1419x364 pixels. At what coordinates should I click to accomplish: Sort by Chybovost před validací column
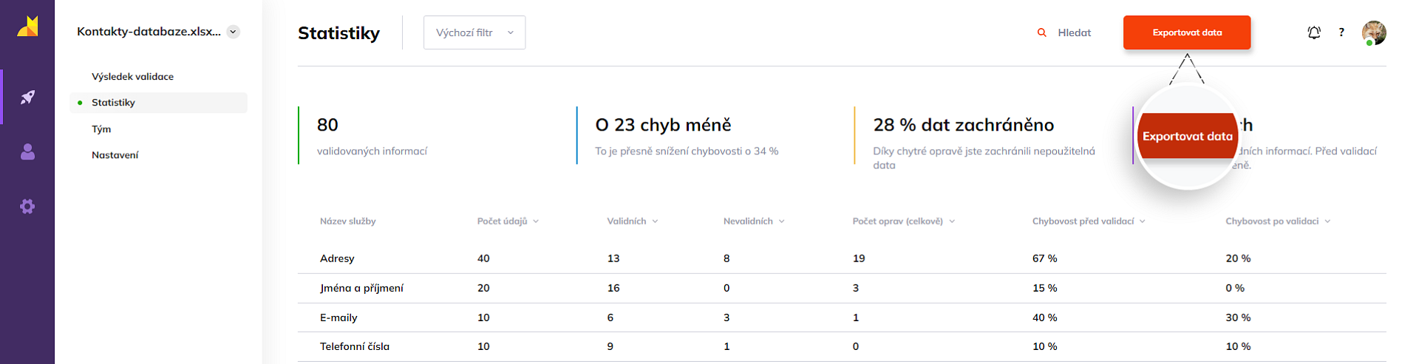(1088, 222)
